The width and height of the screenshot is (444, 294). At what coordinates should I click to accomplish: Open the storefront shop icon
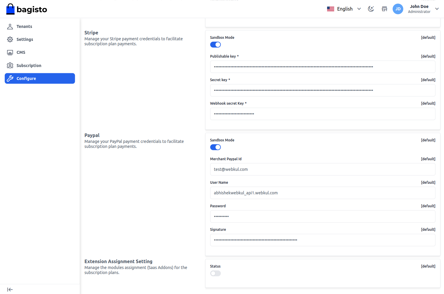(385, 9)
